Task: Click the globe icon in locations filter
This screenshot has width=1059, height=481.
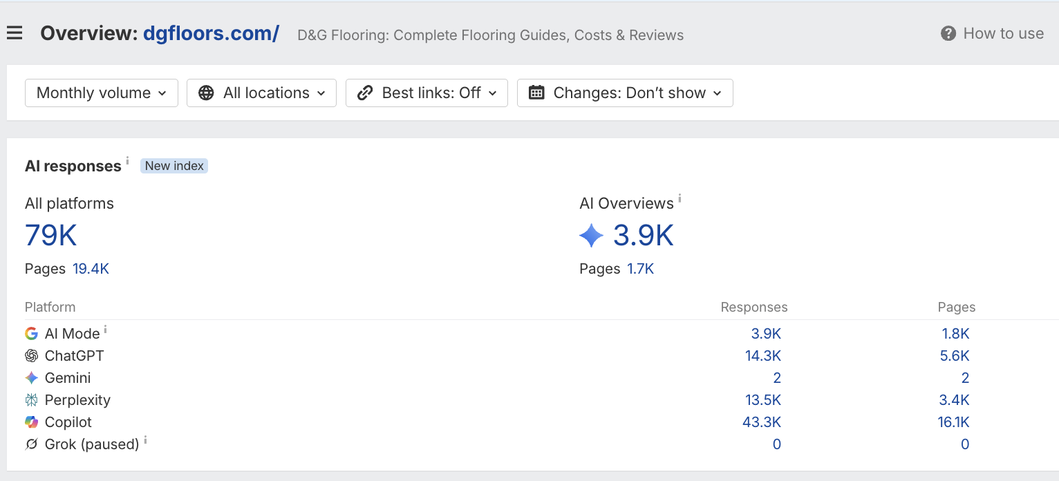Action: click(x=206, y=93)
